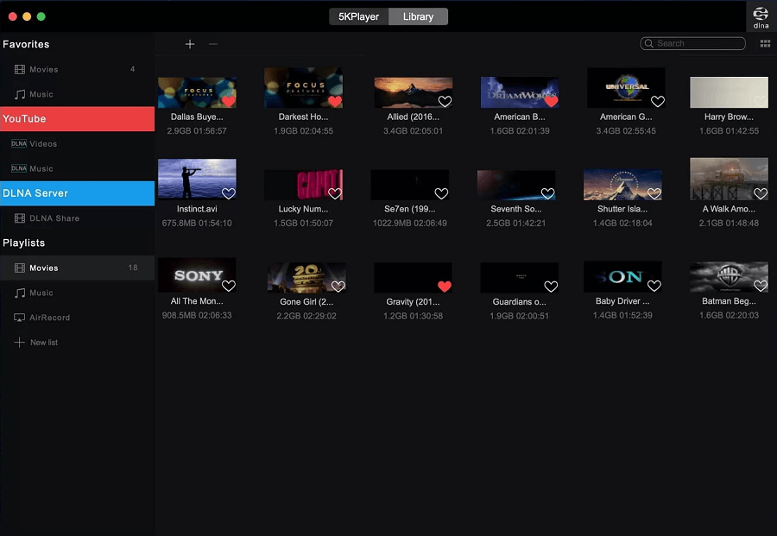Click the text "1.6GB 02:20:03"
Screen dimensions: 777x536
tap(729, 315)
